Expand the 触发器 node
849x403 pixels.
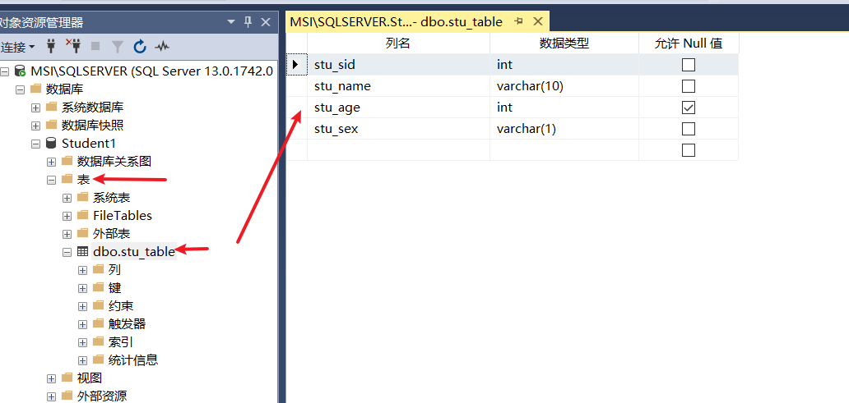point(82,324)
